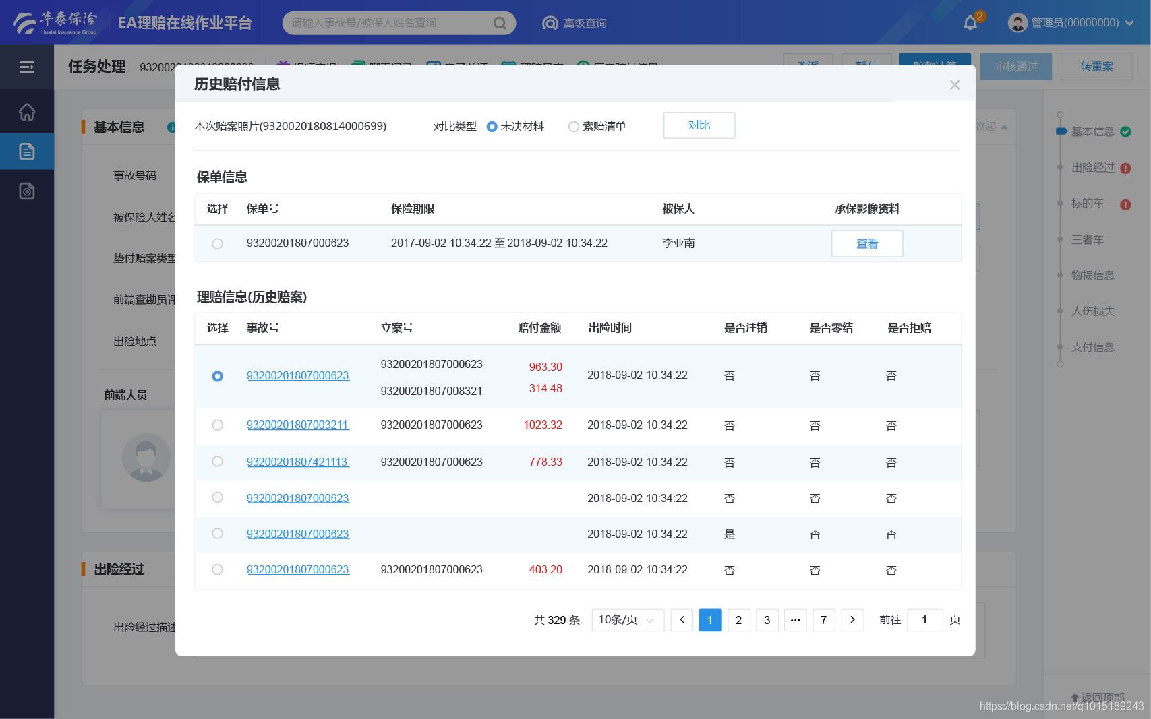Viewport: 1151px width, 719px height.
Task: Go to page 7
Action: coord(824,620)
